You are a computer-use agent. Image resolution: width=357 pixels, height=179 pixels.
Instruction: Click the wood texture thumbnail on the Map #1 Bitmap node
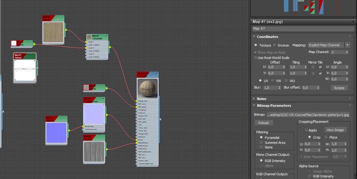point(53,31)
